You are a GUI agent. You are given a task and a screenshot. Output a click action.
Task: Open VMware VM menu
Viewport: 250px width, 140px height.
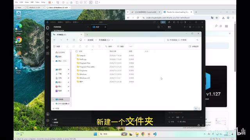(32, 2)
